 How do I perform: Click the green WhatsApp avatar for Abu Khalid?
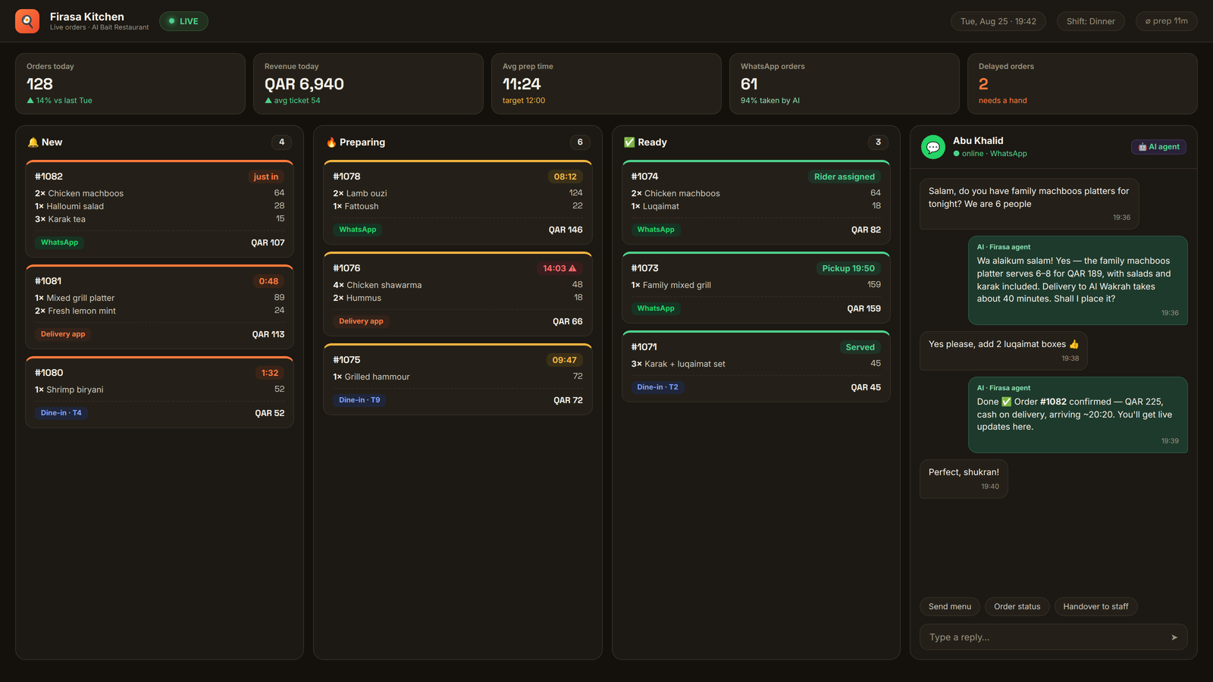click(933, 147)
